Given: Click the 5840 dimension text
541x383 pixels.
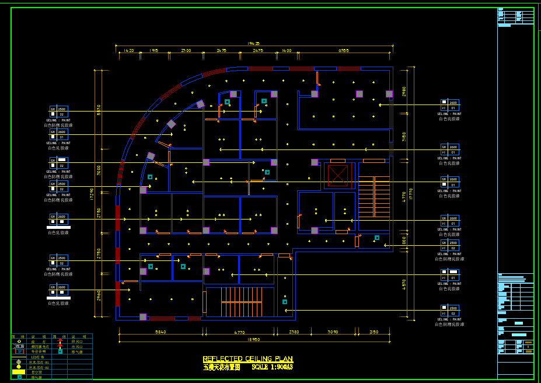Looking at the screenshot, I should click(x=160, y=332).
